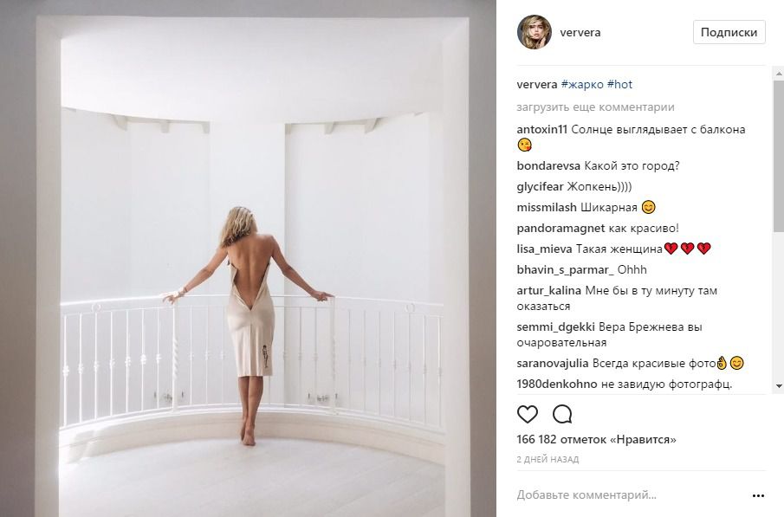
Task: Open bondarevsa commenter profile
Action: [548, 166]
